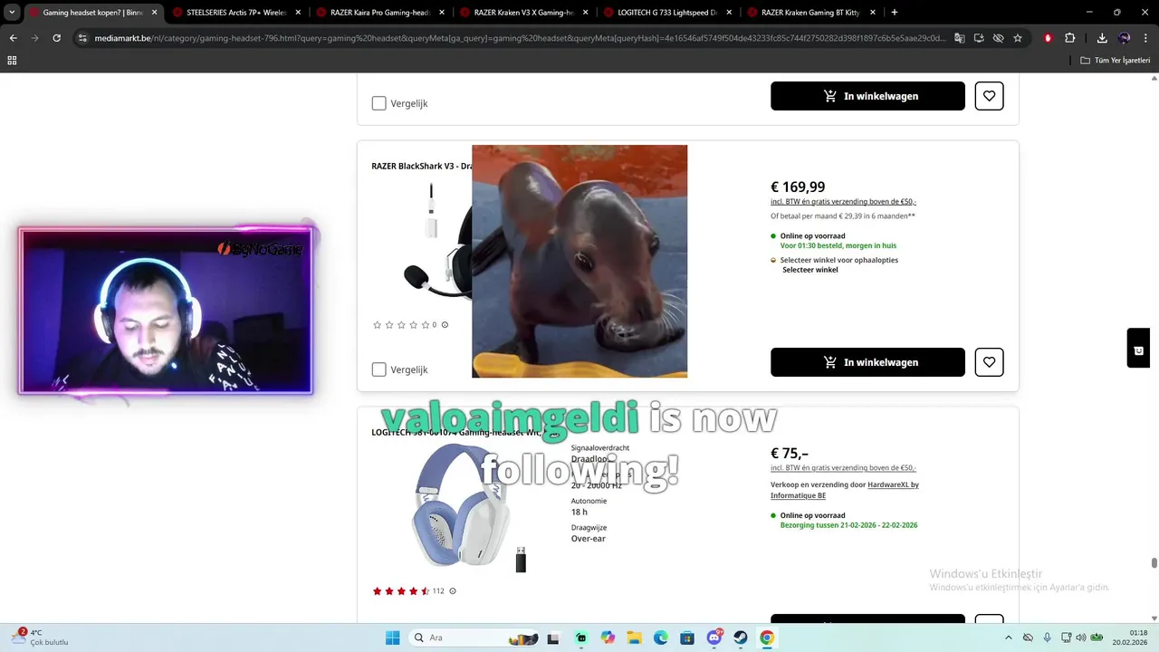Open incl. BTW link under € 169,99
Viewport: 1159px width, 652px height.
843,202
